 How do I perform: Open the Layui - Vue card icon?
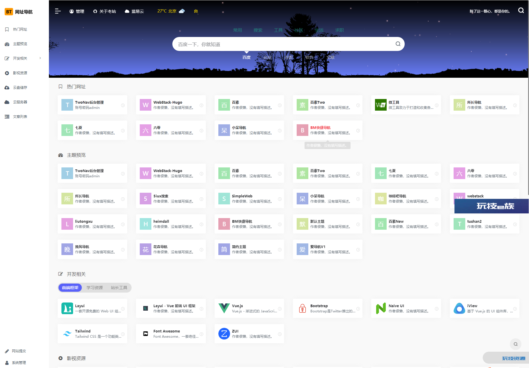146,308
